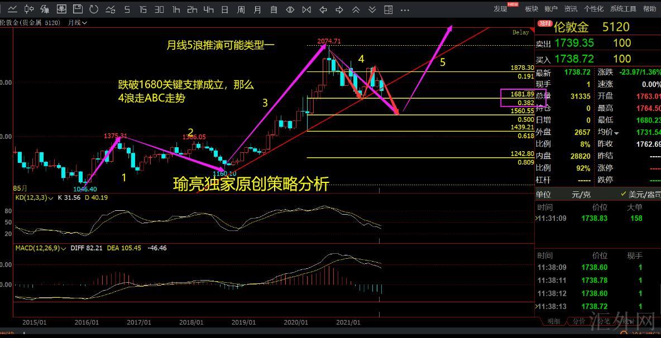661x338 pixels.
Task: Click the chart-refresh wave icon
Action: tap(111, 9)
